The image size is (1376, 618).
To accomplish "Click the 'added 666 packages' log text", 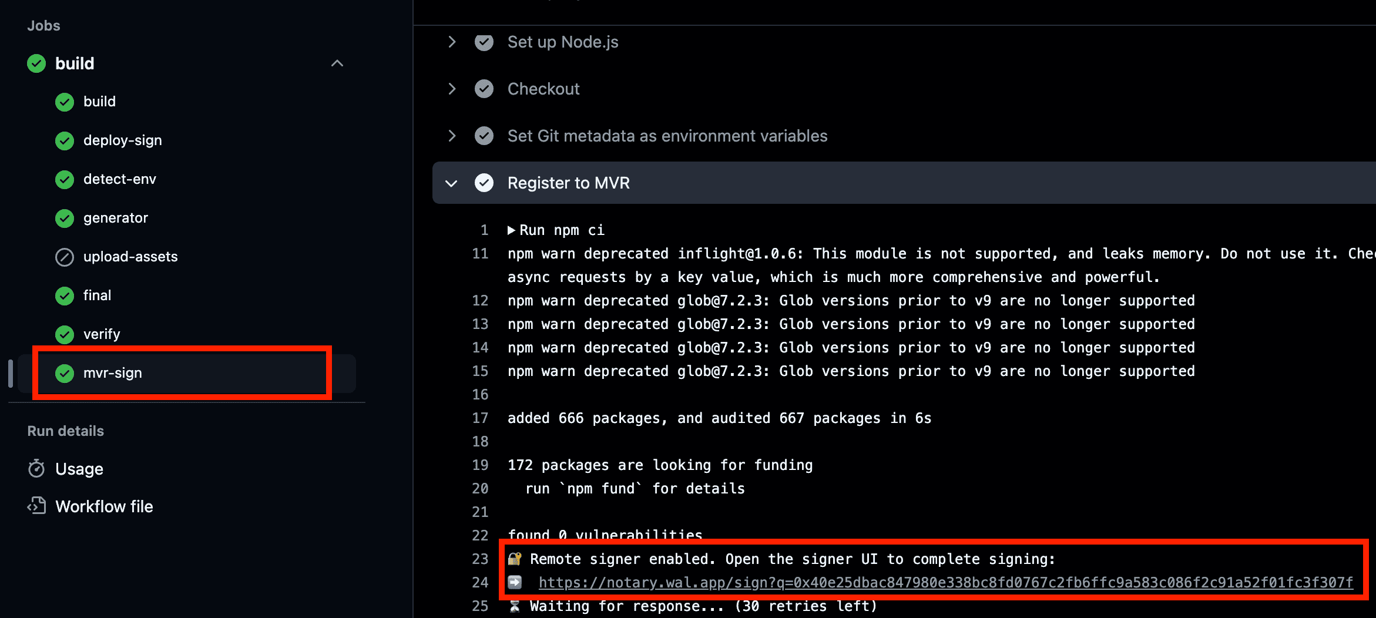I will point(719,418).
